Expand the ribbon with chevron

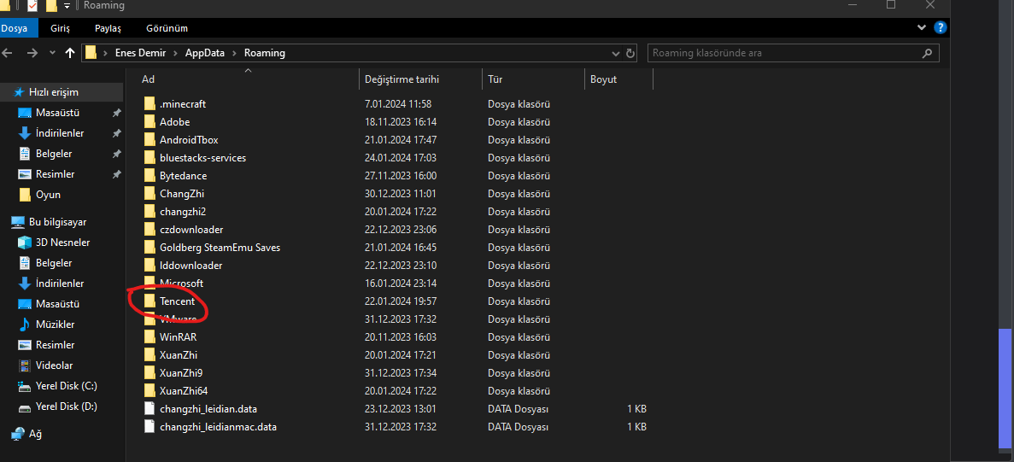coord(923,28)
